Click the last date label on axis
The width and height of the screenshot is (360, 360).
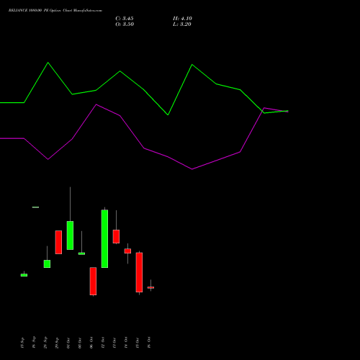tap(149, 343)
